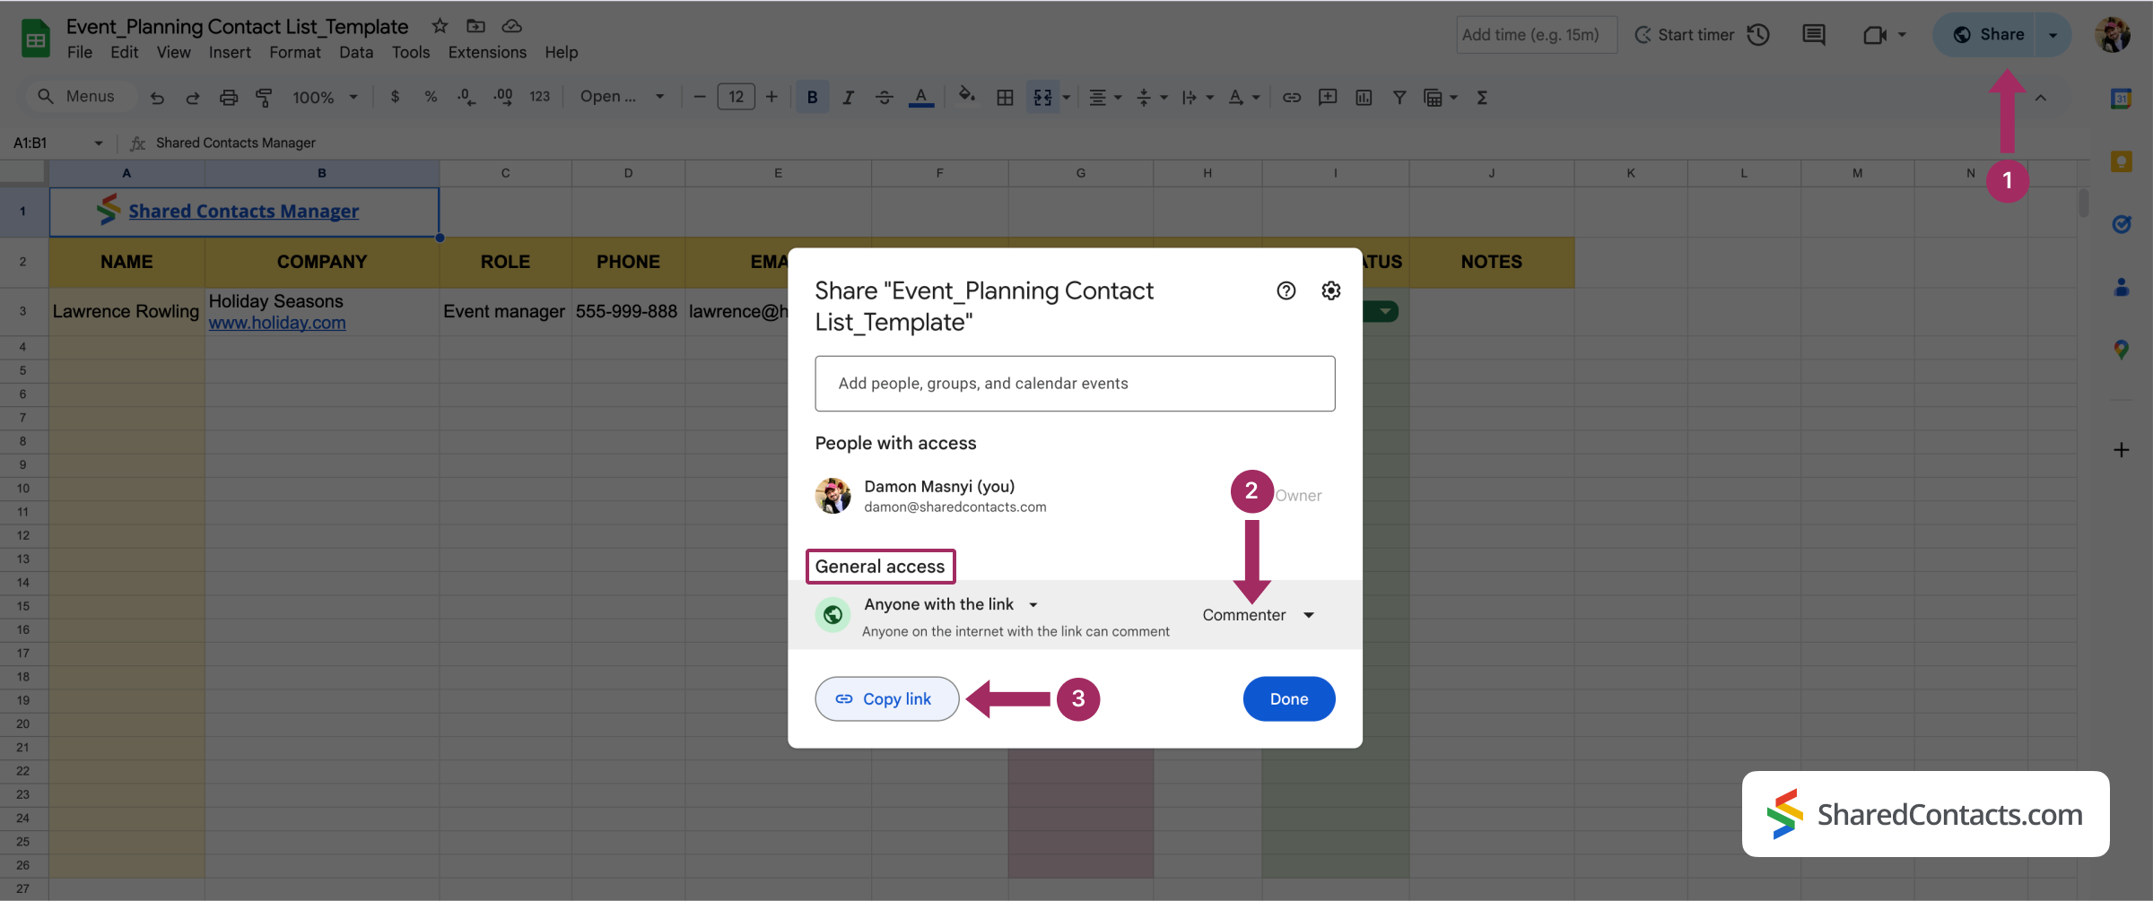This screenshot has height=901, width=2153.
Task: Open the View menu
Action: coord(173,52)
